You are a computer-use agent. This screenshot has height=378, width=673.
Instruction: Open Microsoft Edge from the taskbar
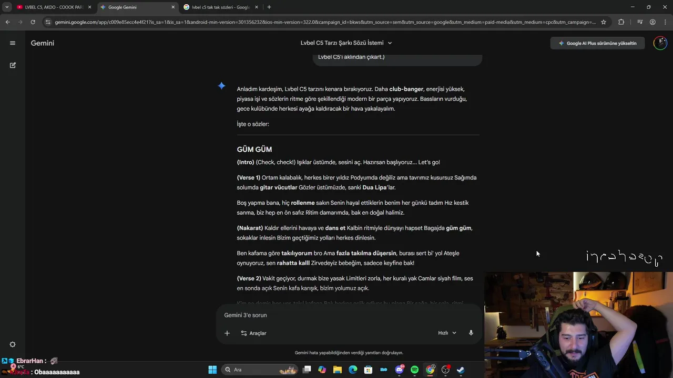click(x=353, y=370)
